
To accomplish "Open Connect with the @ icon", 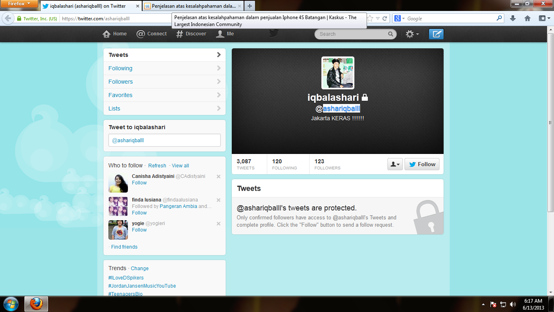I will point(152,34).
